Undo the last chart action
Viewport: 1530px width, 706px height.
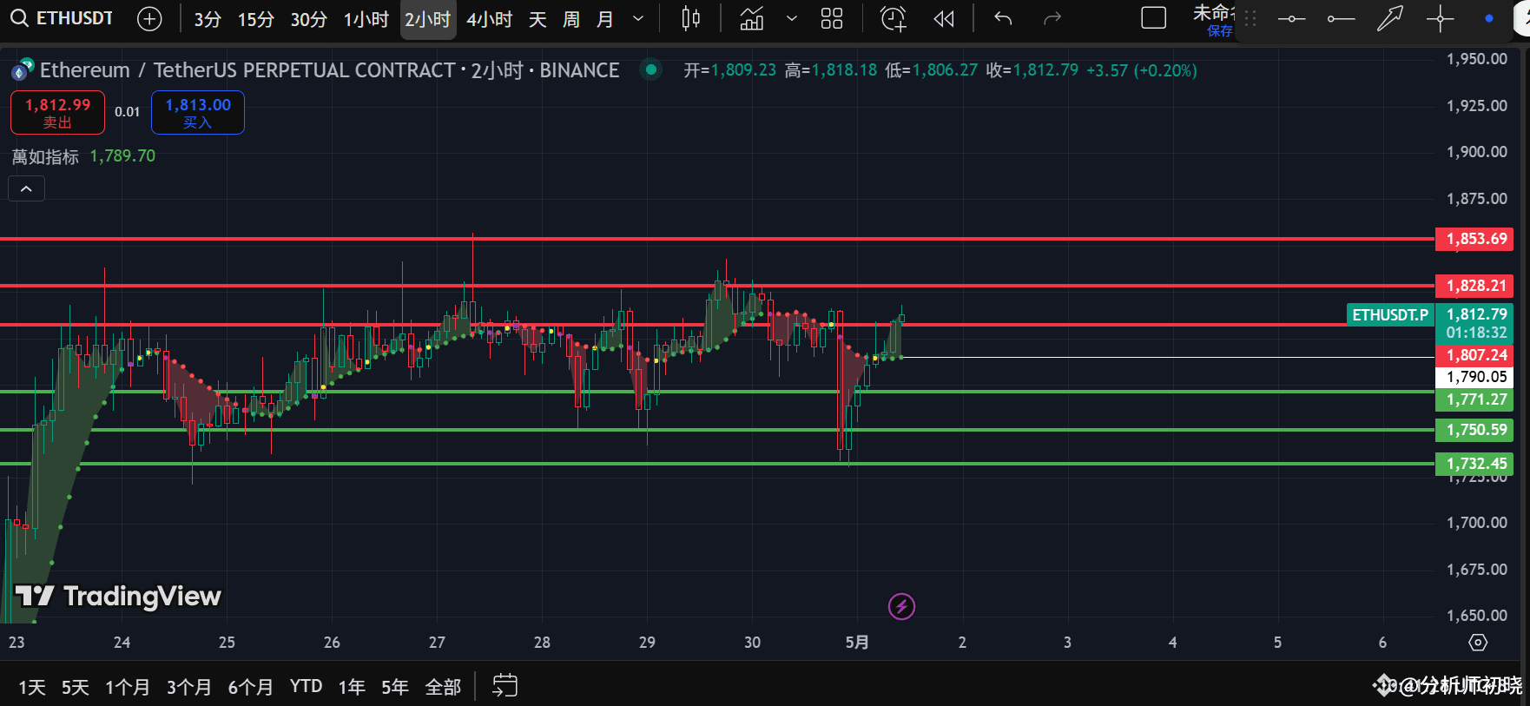[x=1003, y=18]
